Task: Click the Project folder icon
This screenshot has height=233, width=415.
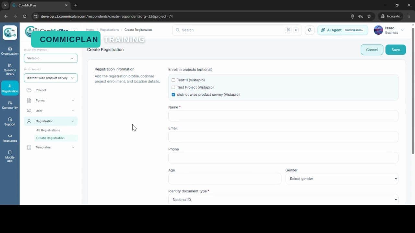Action: click(x=29, y=90)
